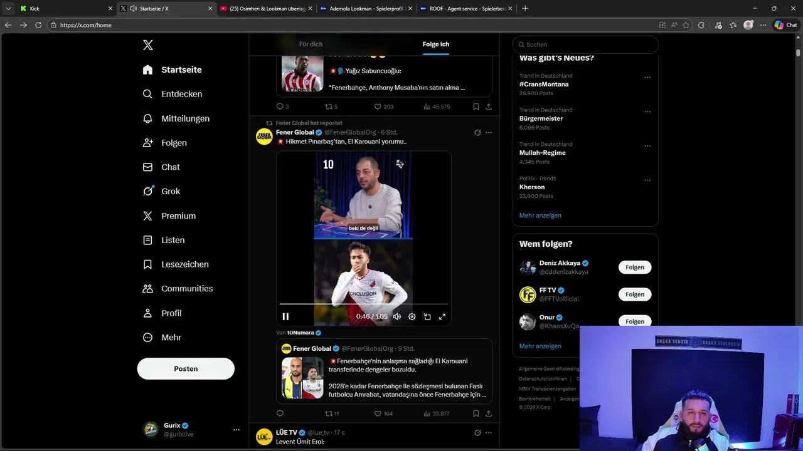
Task: Open quoted Fener Global post about El Karouani
Action: tap(384, 371)
